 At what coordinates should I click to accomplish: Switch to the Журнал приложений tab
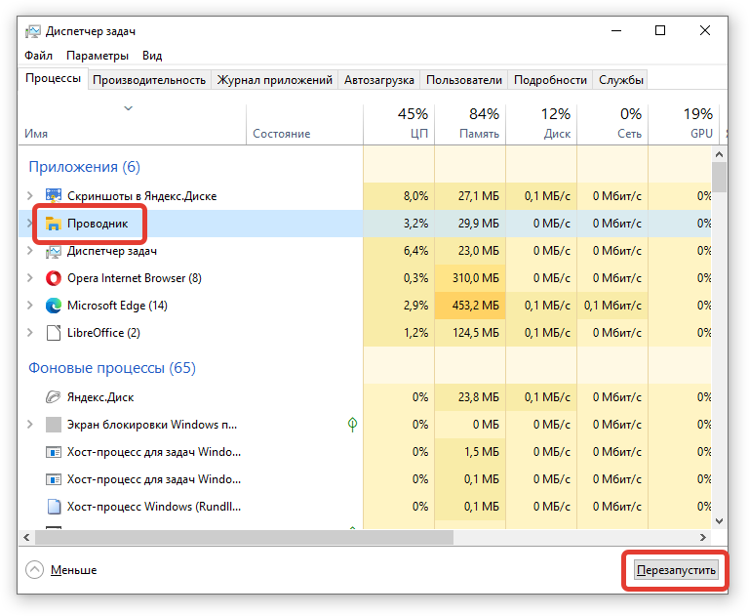(275, 80)
